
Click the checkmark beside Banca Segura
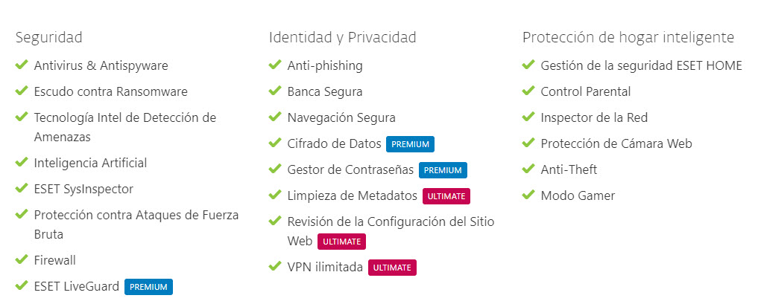274,91
